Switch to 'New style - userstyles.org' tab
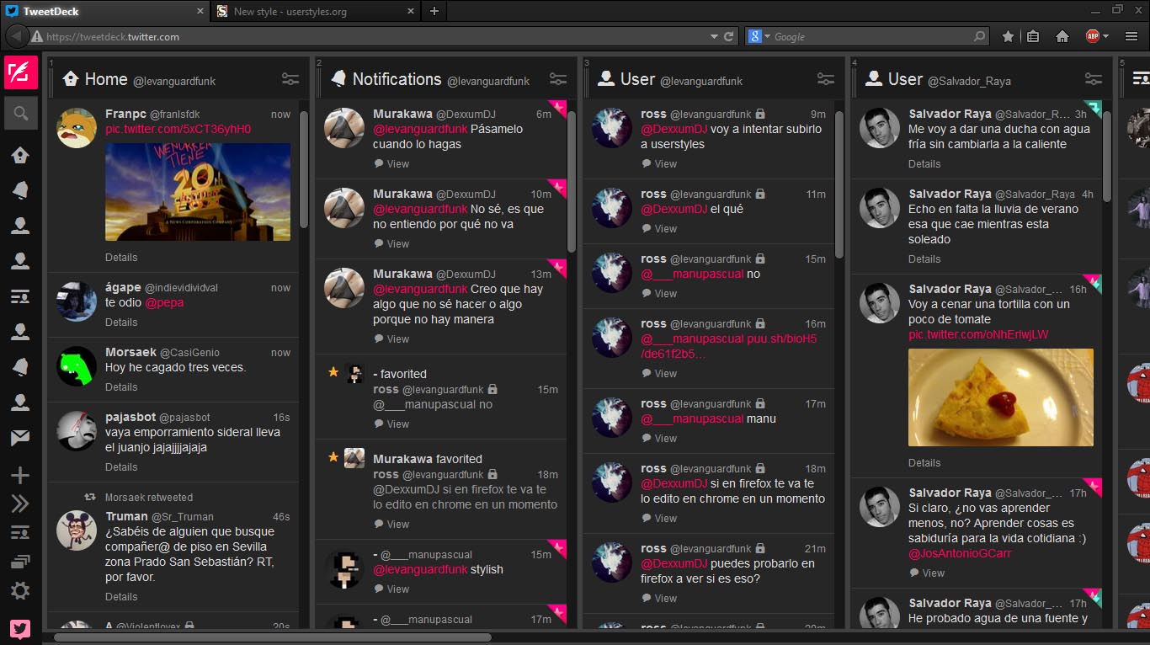 click(316, 11)
